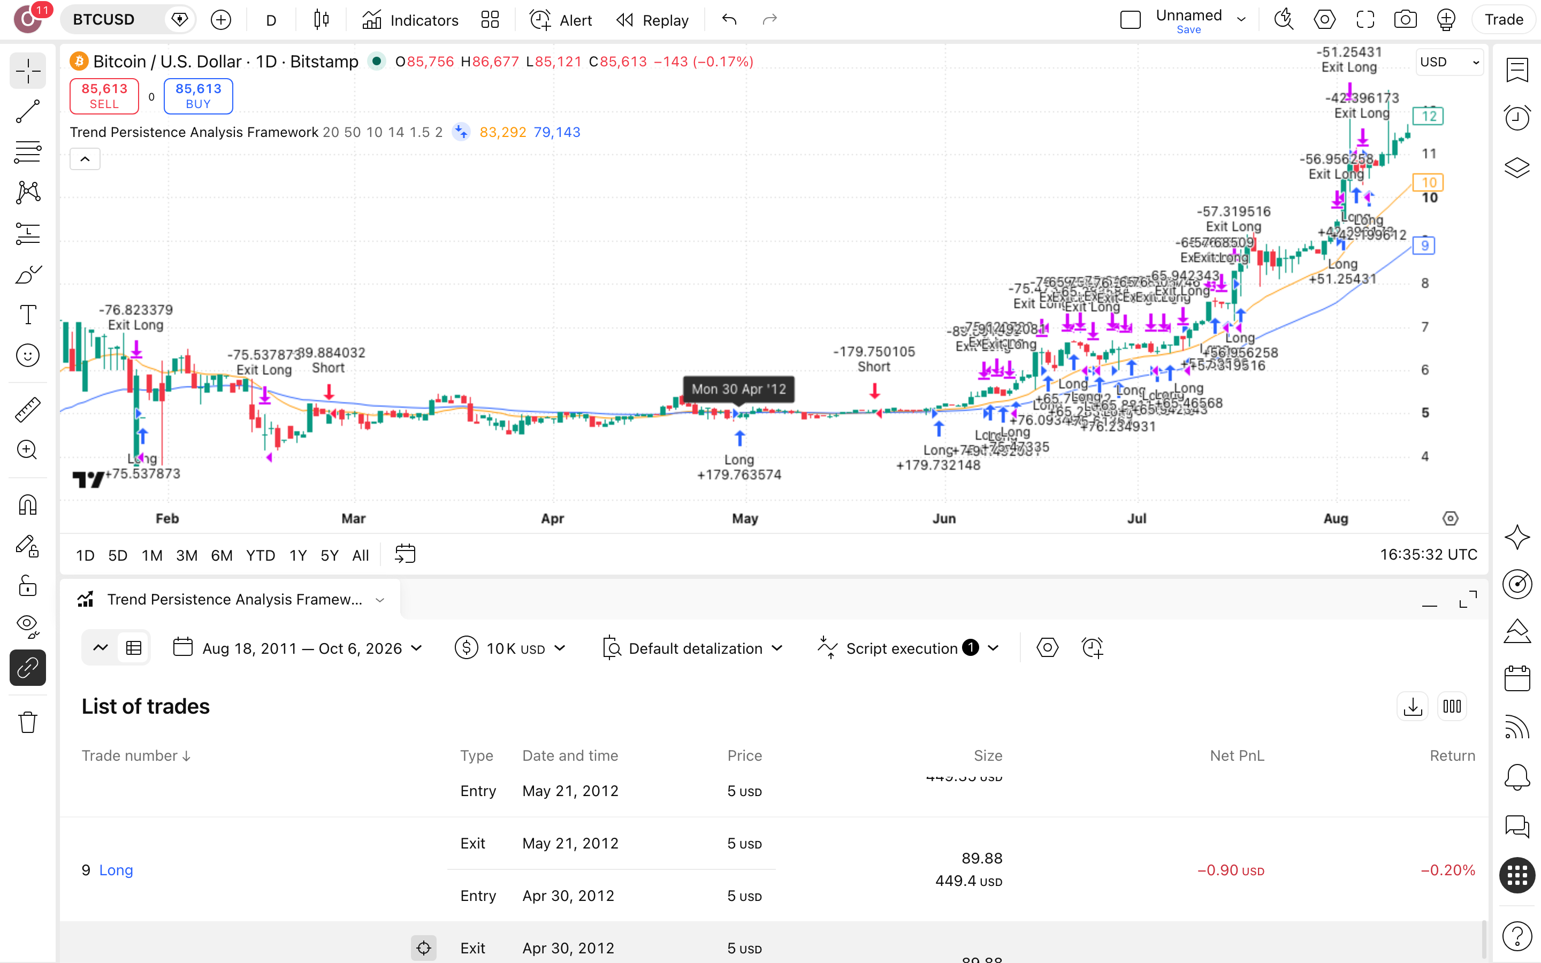This screenshot has width=1541, height=963.
Task: Open the USD currency dropdown
Action: [1450, 62]
